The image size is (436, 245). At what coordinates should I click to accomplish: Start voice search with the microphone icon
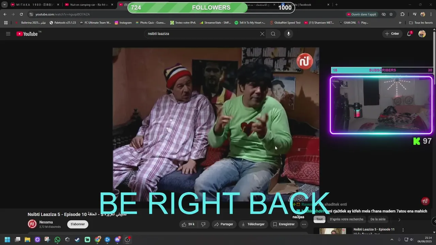(289, 34)
